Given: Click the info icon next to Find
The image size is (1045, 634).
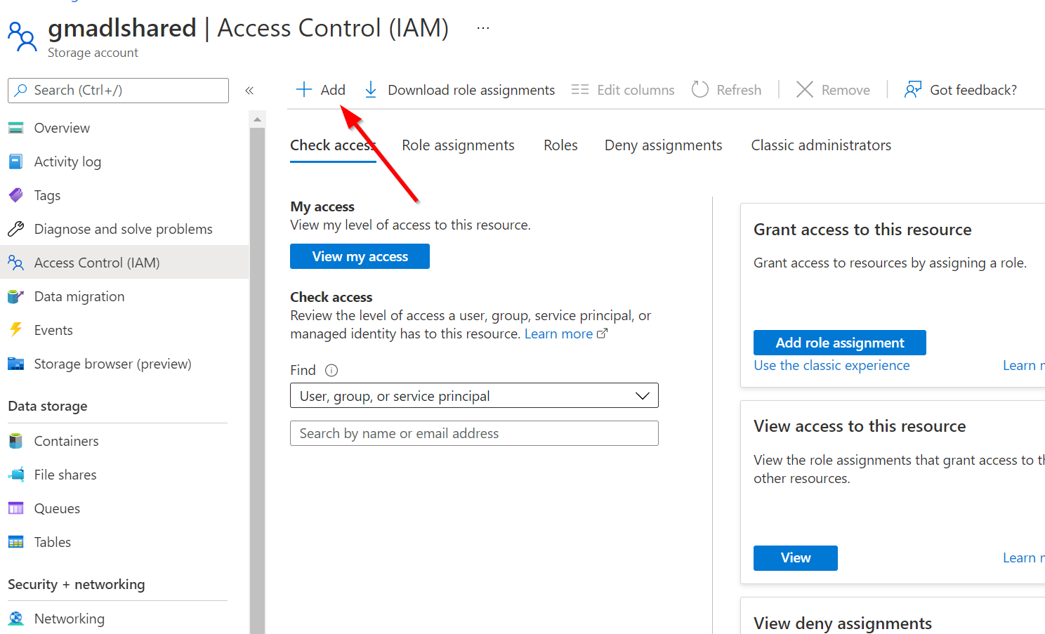Looking at the screenshot, I should [x=331, y=370].
